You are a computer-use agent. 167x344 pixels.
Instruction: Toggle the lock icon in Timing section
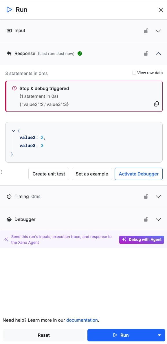[x=146, y=197]
